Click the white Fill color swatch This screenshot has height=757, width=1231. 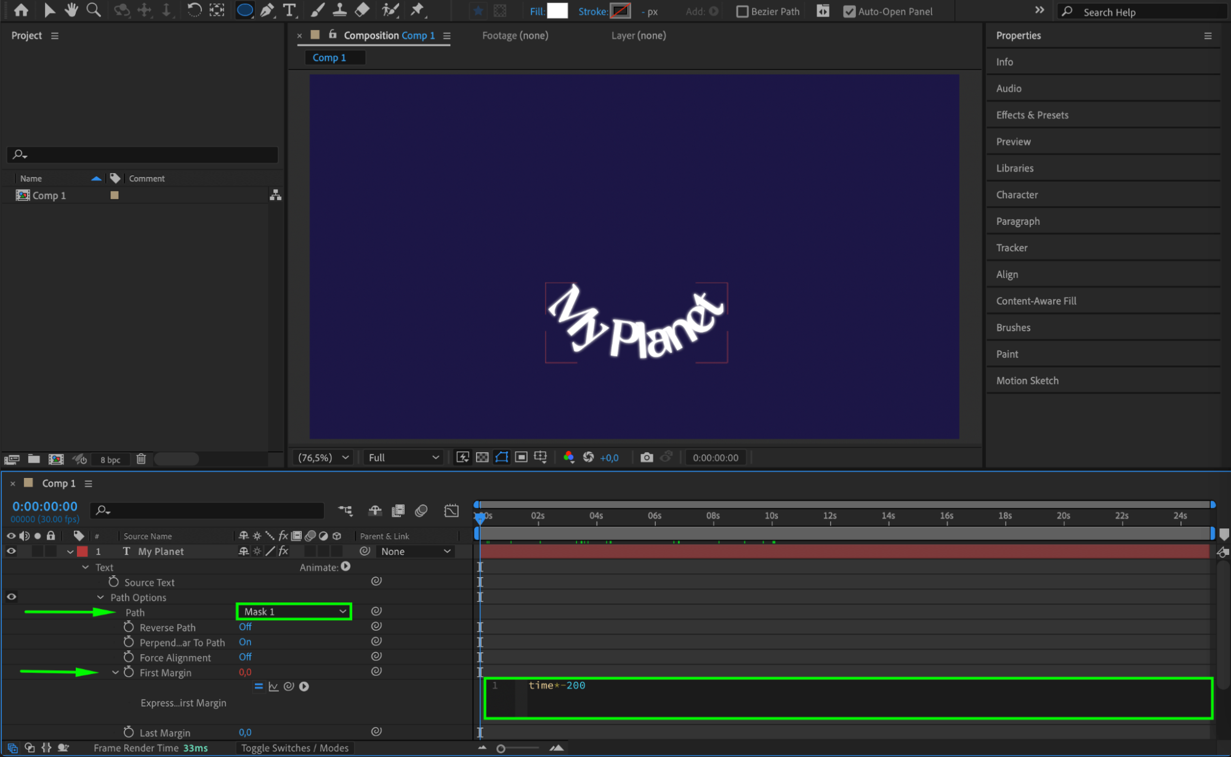click(557, 11)
